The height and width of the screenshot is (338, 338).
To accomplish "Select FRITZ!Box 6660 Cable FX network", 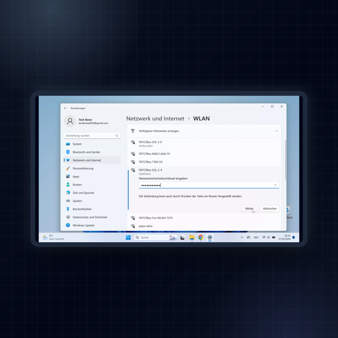I will point(204,154).
